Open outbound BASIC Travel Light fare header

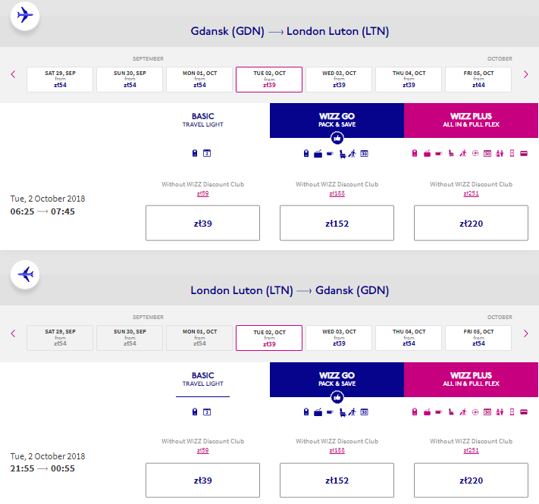click(203, 120)
